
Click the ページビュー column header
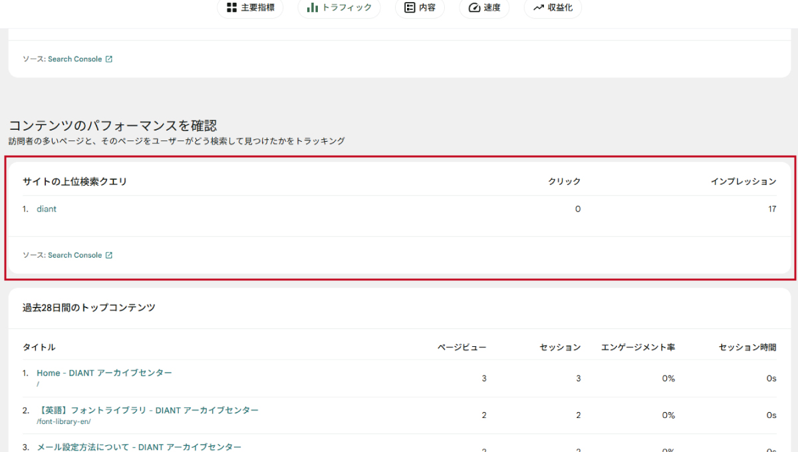462,347
